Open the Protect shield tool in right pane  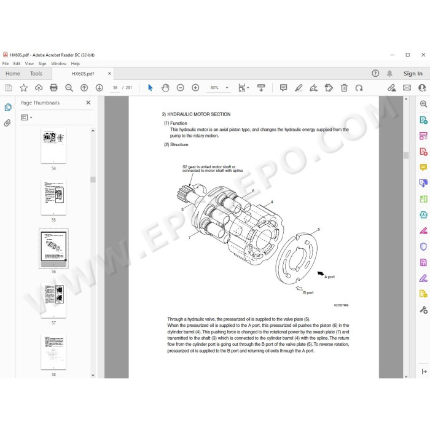click(423, 246)
